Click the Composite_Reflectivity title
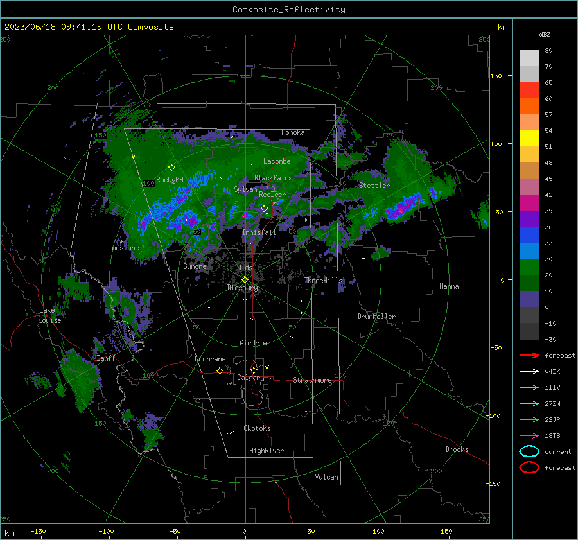The height and width of the screenshot is (540, 578). pos(288,10)
